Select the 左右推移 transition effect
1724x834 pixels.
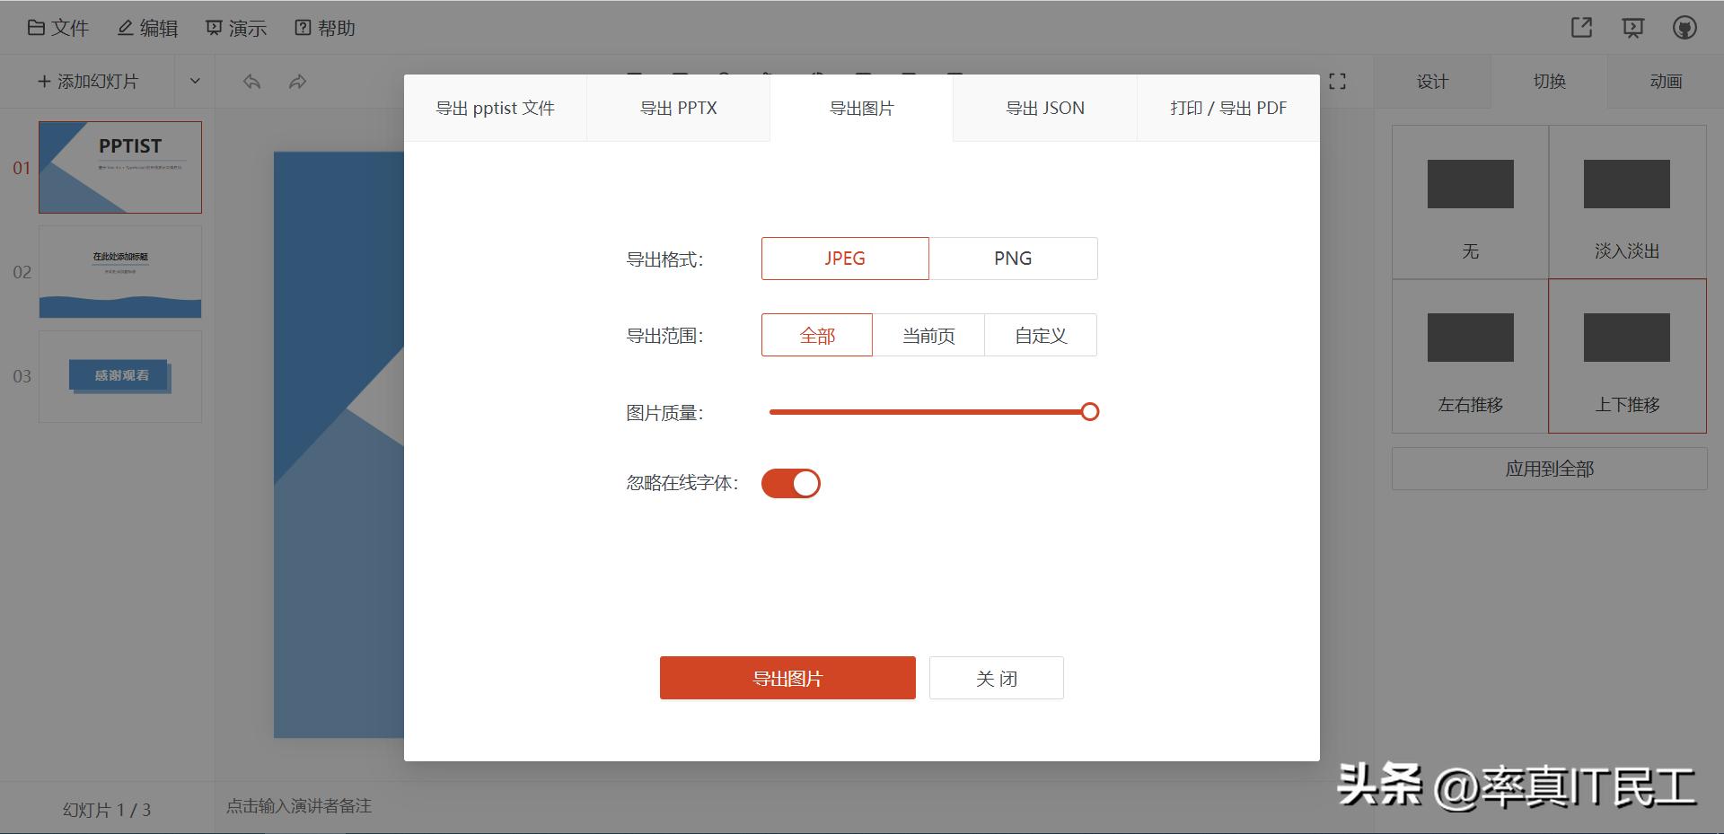coord(1470,356)
